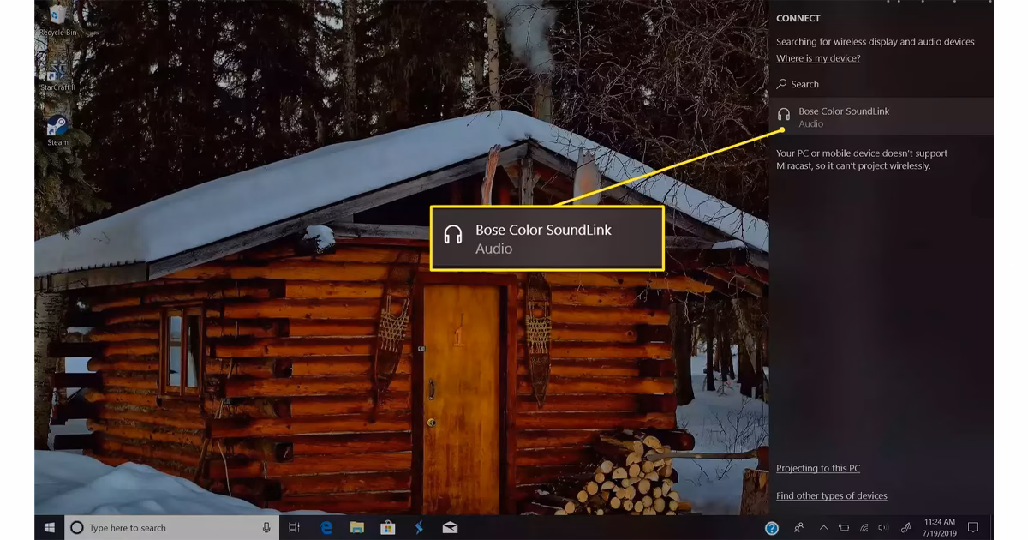This screenshot has height=540, width=1028.
Task: Open the Windows Ink Workspace pen icon
Action: point(906,528)
